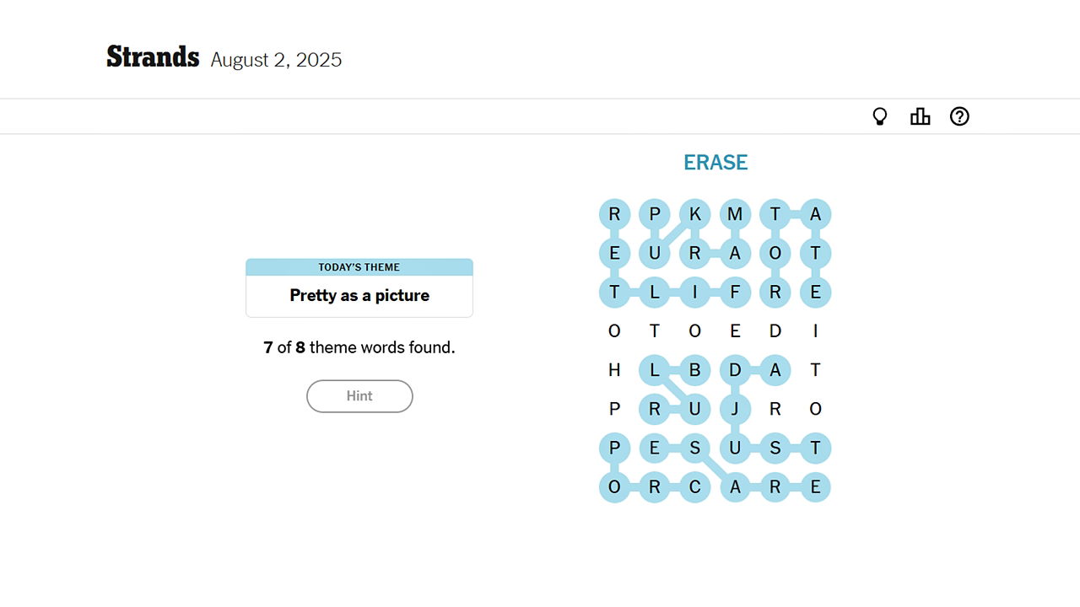Open hints via the lightbulb icon
This screenshot has width=1080, height=607.
point(879,116)
